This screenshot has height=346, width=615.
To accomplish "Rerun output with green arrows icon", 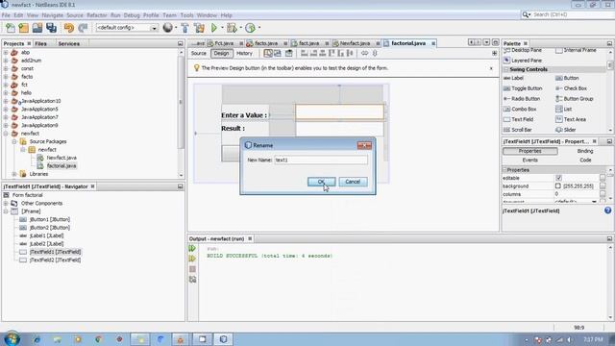I will (192, 248).
